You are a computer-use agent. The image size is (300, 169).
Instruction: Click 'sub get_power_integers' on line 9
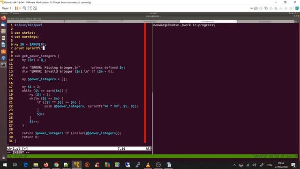pos(35,56)
